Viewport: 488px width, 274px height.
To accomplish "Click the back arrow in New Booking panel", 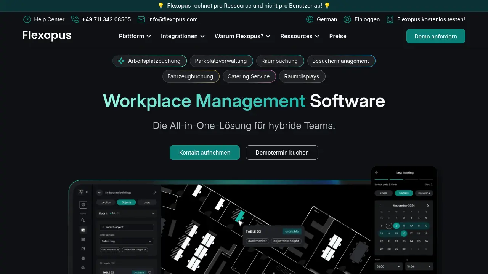I will point(377,173).
